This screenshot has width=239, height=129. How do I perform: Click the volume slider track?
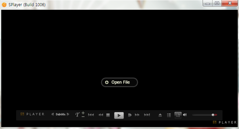[205, 115]
